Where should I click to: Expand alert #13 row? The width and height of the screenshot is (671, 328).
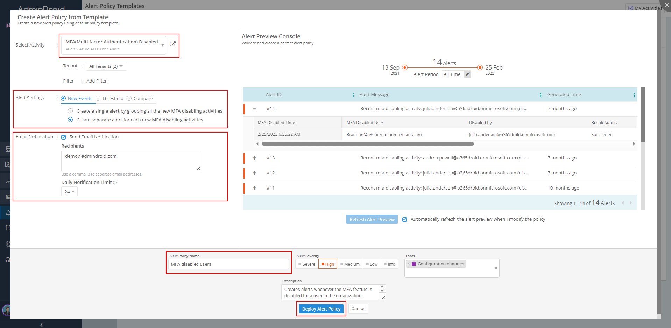255,158
